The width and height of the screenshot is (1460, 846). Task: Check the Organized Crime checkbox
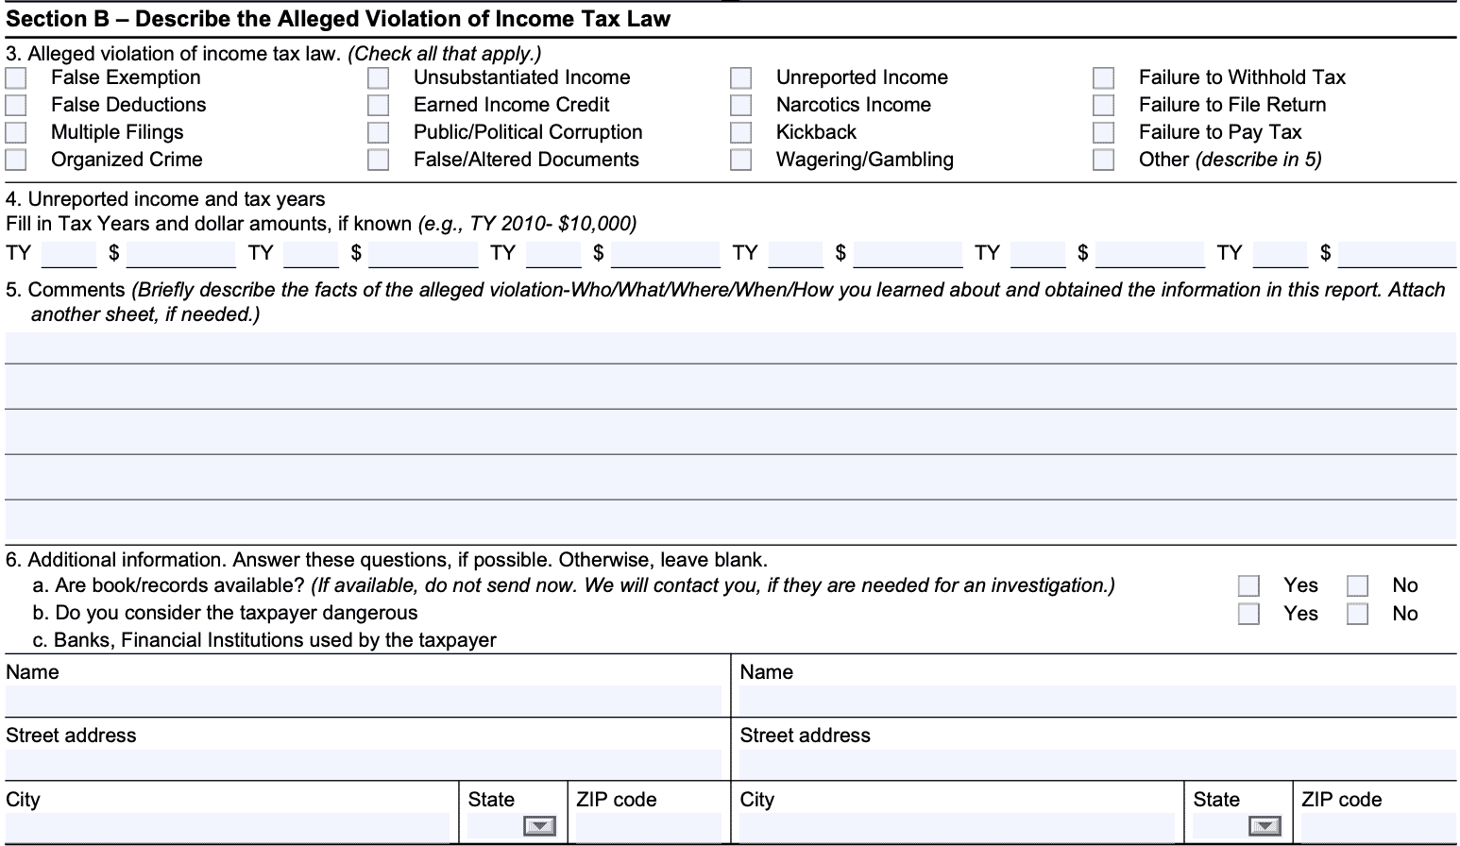(x=15, y=160)
